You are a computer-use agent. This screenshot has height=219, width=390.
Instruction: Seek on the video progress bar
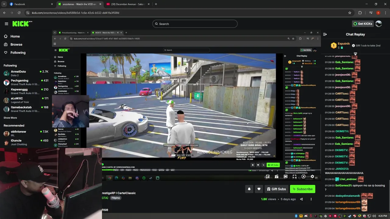(x=211, y=170)
